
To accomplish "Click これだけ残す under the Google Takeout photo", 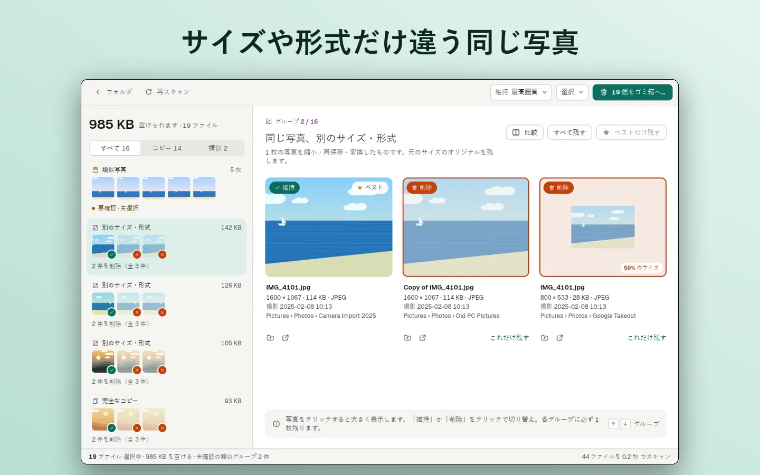I will pyautogui.click(x=647, y=338).
